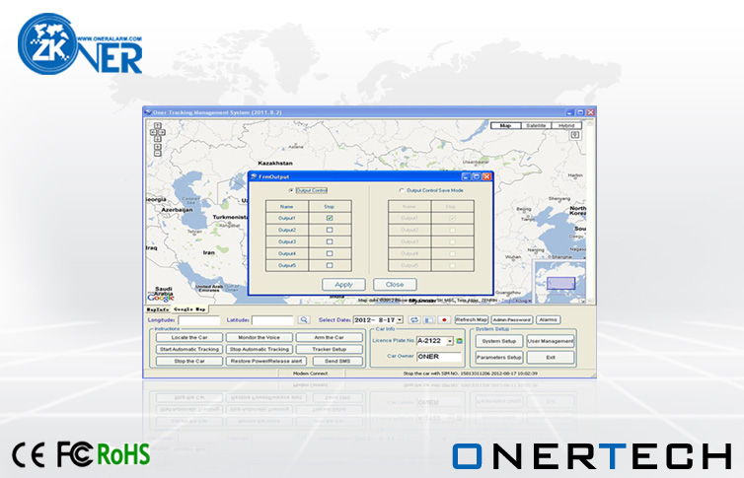Screen dimensions: 744x478
Task: Zoom in on the map with plus button
Action: tap(158, 147)
